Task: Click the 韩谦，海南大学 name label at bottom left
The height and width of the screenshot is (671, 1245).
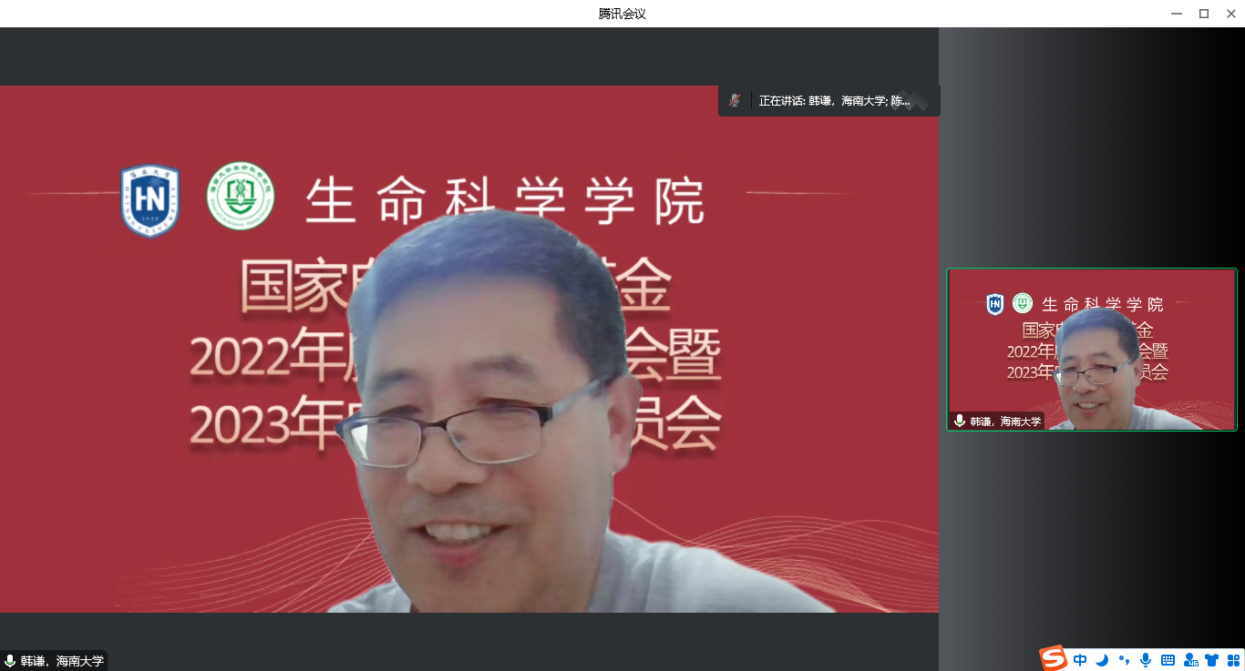Action: (62, 661)
